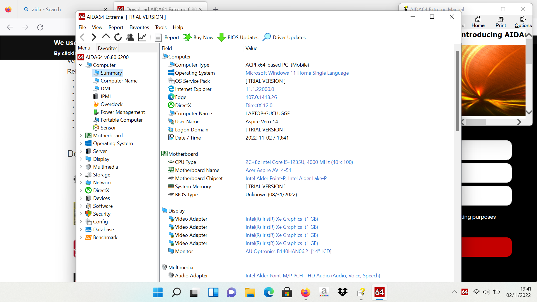
Task: Click the Value column header
Action: click(x=322, y=48)
